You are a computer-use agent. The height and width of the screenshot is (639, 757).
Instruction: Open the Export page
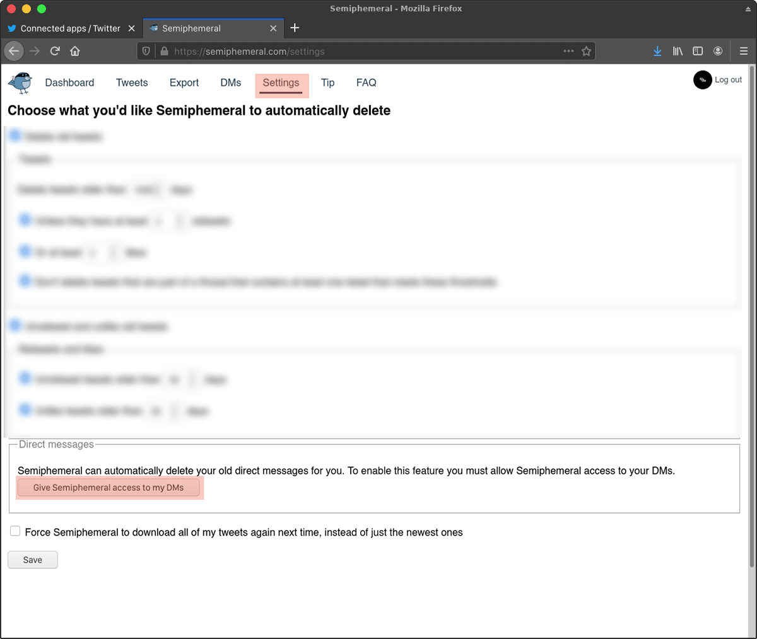[x=184, y=83]
